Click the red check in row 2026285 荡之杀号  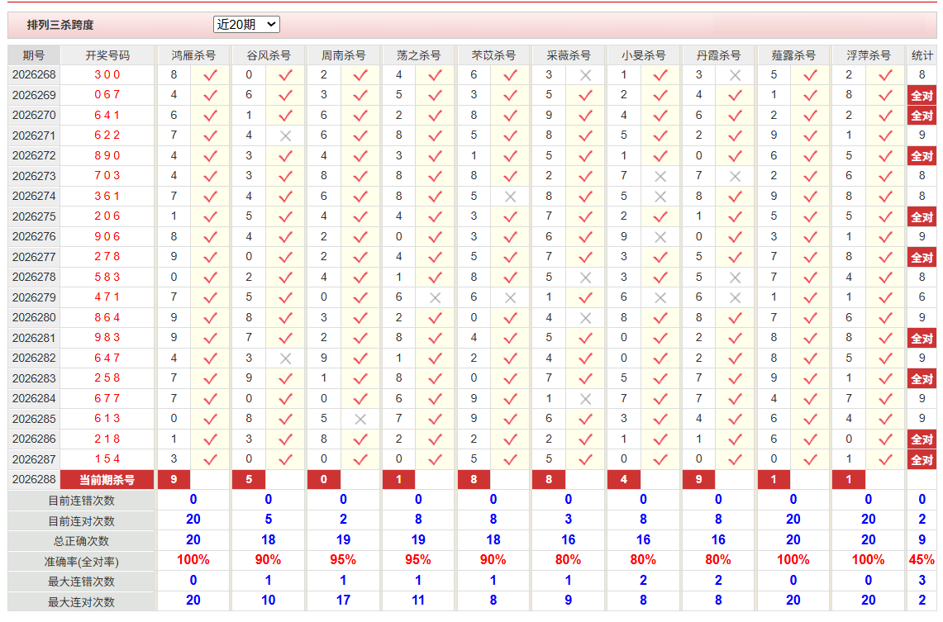[436, 419]
